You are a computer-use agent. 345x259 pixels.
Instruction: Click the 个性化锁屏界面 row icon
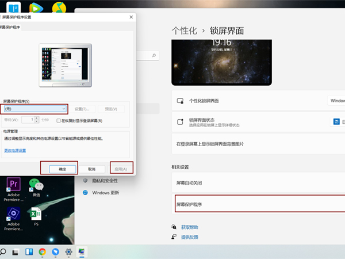pyautogui.click(x=180, y=101)
